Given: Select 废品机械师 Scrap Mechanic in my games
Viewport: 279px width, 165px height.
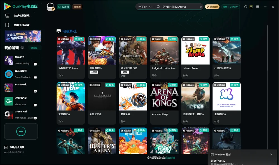Looking at the screenshot, I should click(x=21, y=74).
